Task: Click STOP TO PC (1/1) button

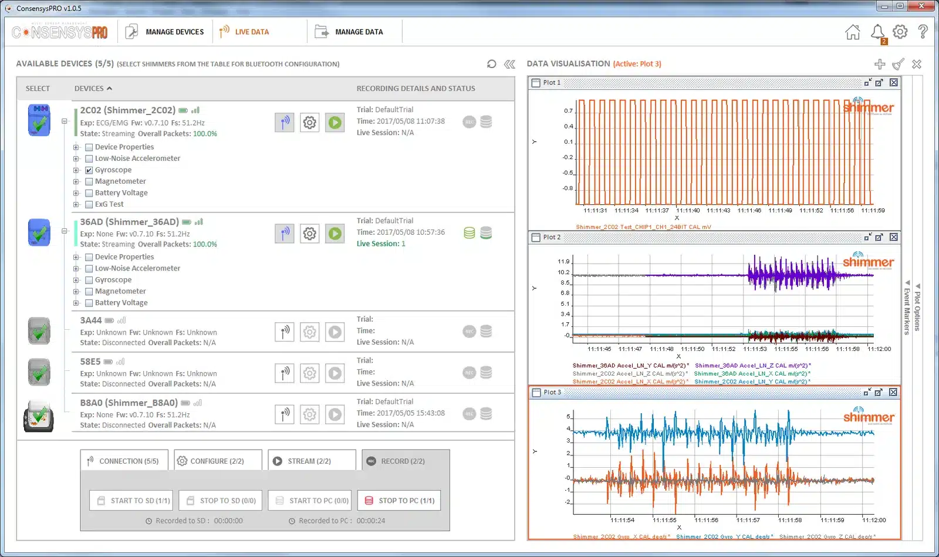Action: coord(399,501)
